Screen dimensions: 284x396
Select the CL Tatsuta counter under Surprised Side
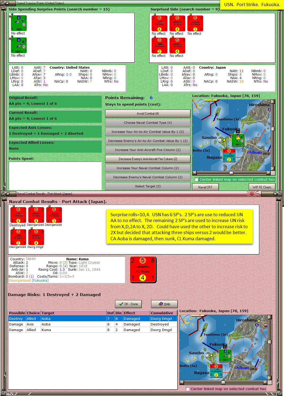point(195,24)
